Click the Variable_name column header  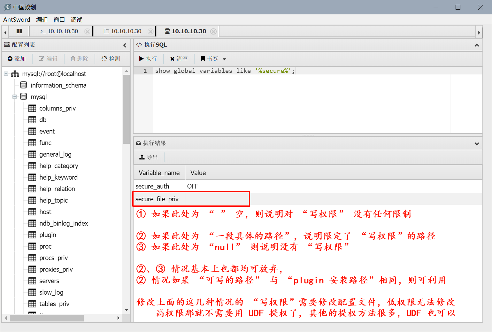(159, 173)
